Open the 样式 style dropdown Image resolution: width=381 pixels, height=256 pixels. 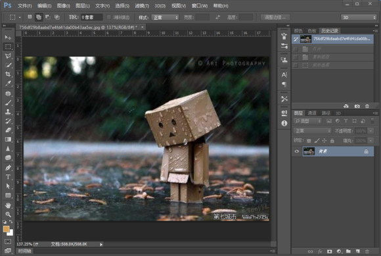165,18
